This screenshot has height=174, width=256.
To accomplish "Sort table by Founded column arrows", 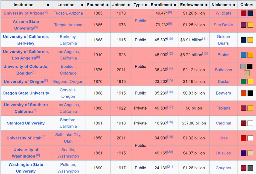I will (107, 5).
